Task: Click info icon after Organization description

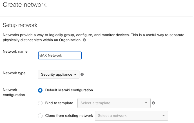Action: [84, 40]
